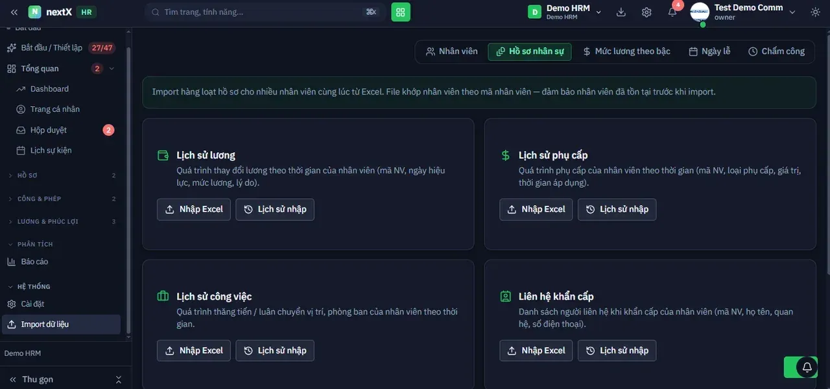
Task: Toggle light/dark theme sun icon
Action: coord(815,12)
